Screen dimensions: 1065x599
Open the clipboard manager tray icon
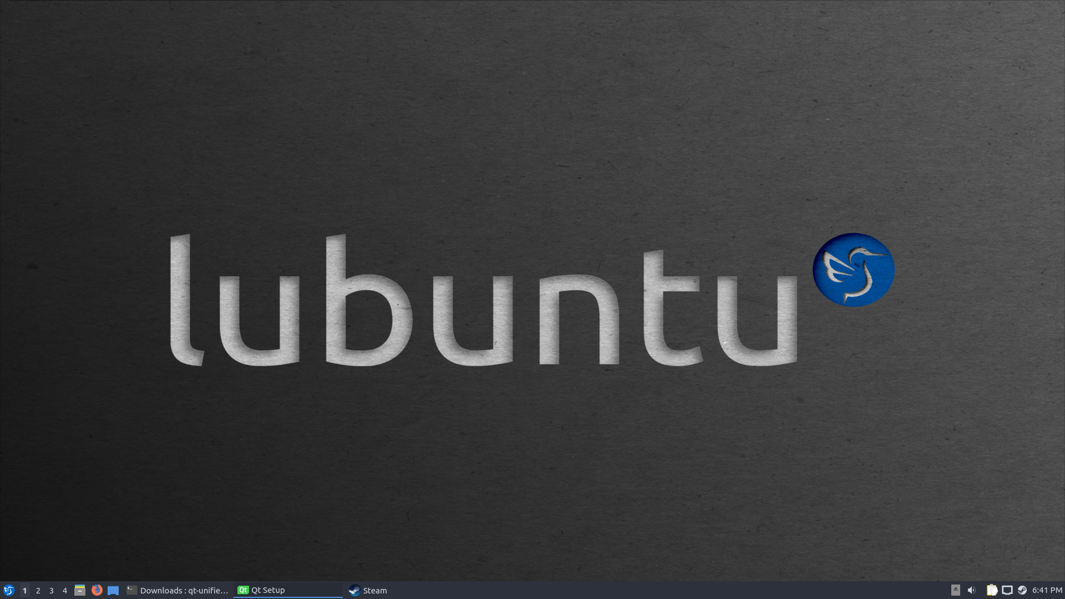coord(992,590)
